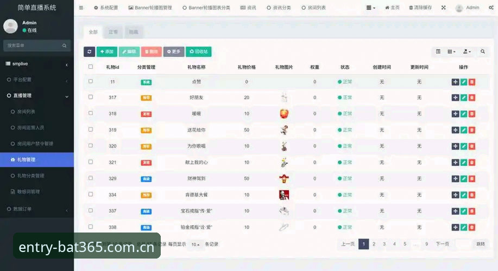Viewport: 498px width, 271px height.
Task: Click the 高级 category tag of row 329
Action: pyautogui.click(x=146, y=179)
